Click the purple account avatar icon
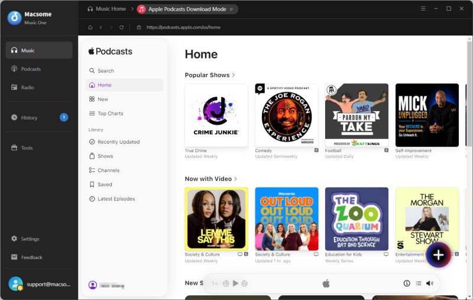The width and height of the screenshot is (473, 300). point(93,285)
